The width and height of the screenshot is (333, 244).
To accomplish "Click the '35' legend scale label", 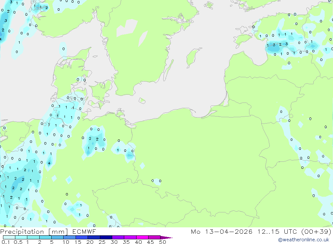I will click(126, 242).
